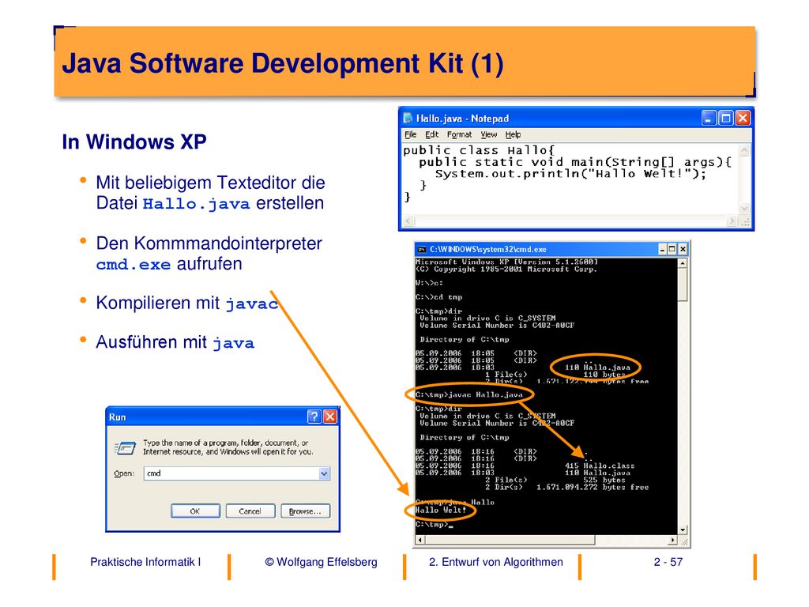Minimize the cmd.exe window
This screenshot has height=607, width=809.
(663, 249)
